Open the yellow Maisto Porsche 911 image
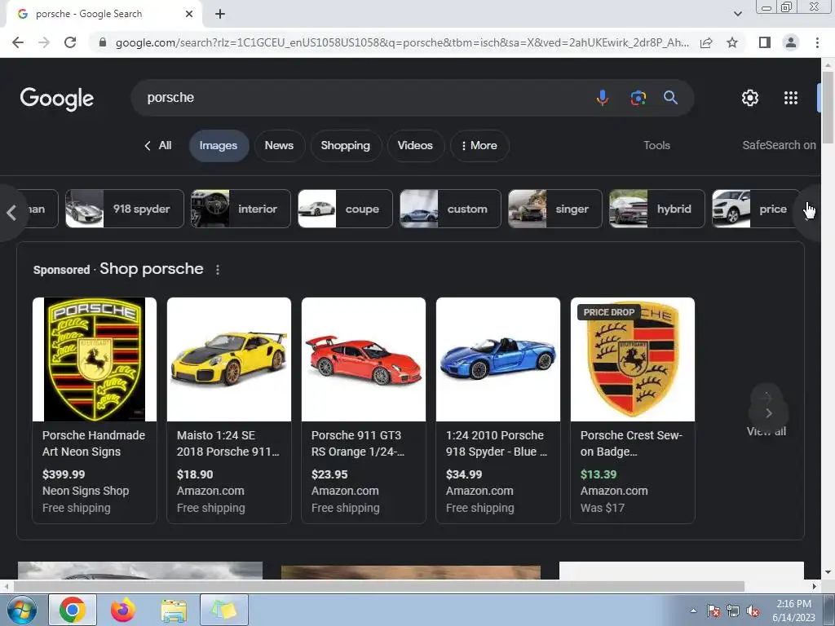 [229, 359]
